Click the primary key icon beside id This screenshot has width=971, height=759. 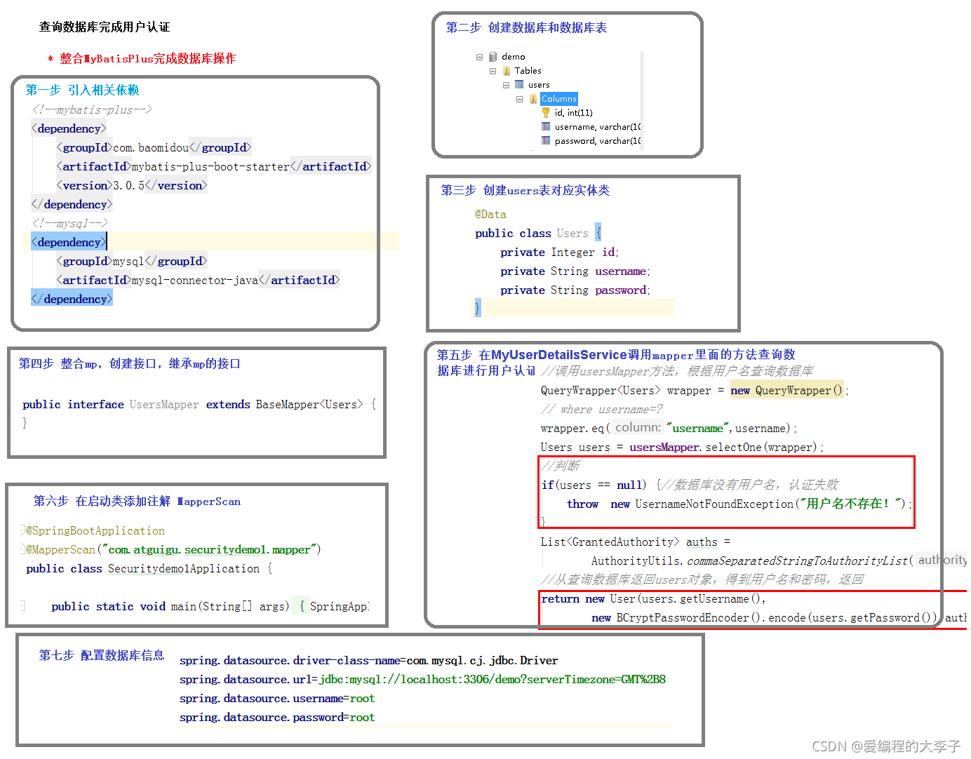coord(546,113)
